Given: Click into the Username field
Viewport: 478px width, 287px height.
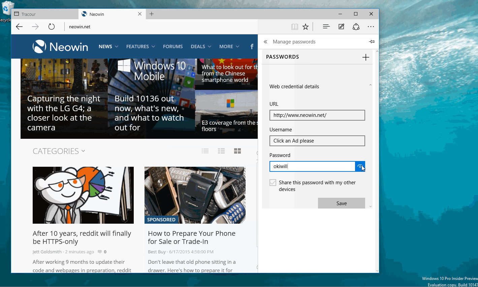Looking at the screenshot, I should coord(317,141).
